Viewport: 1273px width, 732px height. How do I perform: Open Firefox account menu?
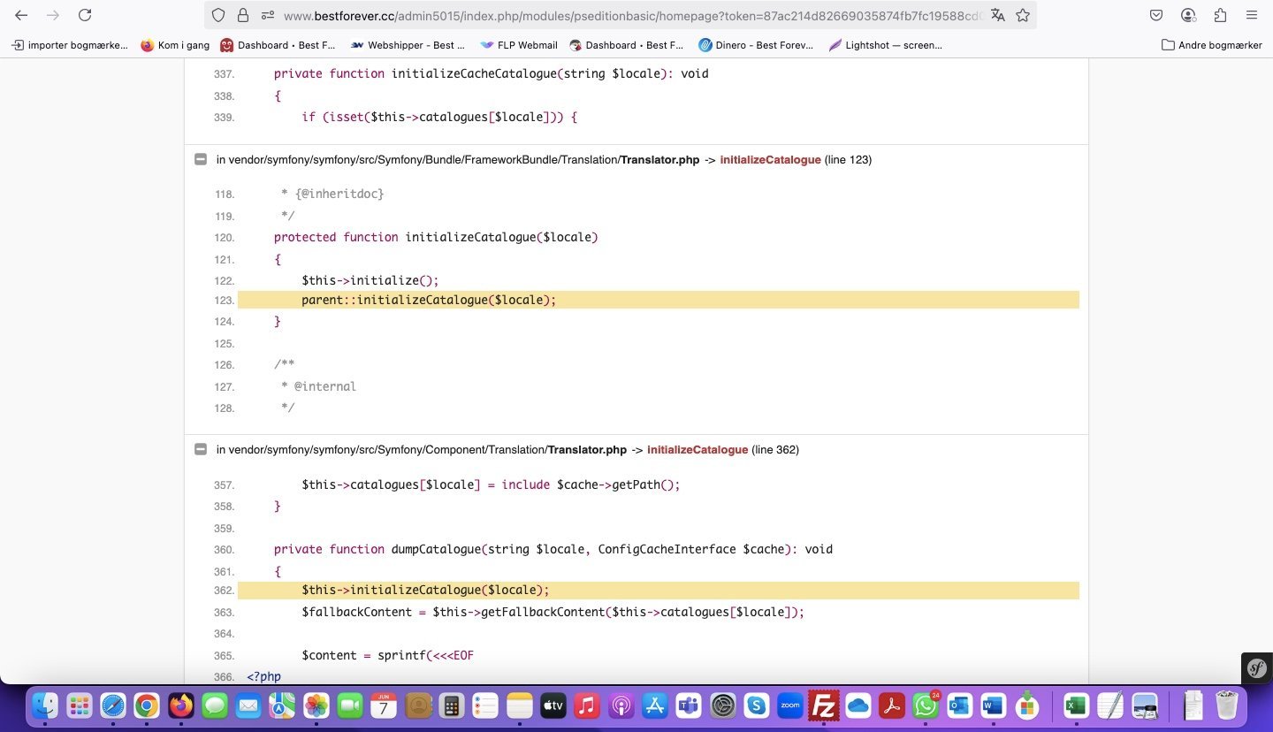pos(1188,15)
